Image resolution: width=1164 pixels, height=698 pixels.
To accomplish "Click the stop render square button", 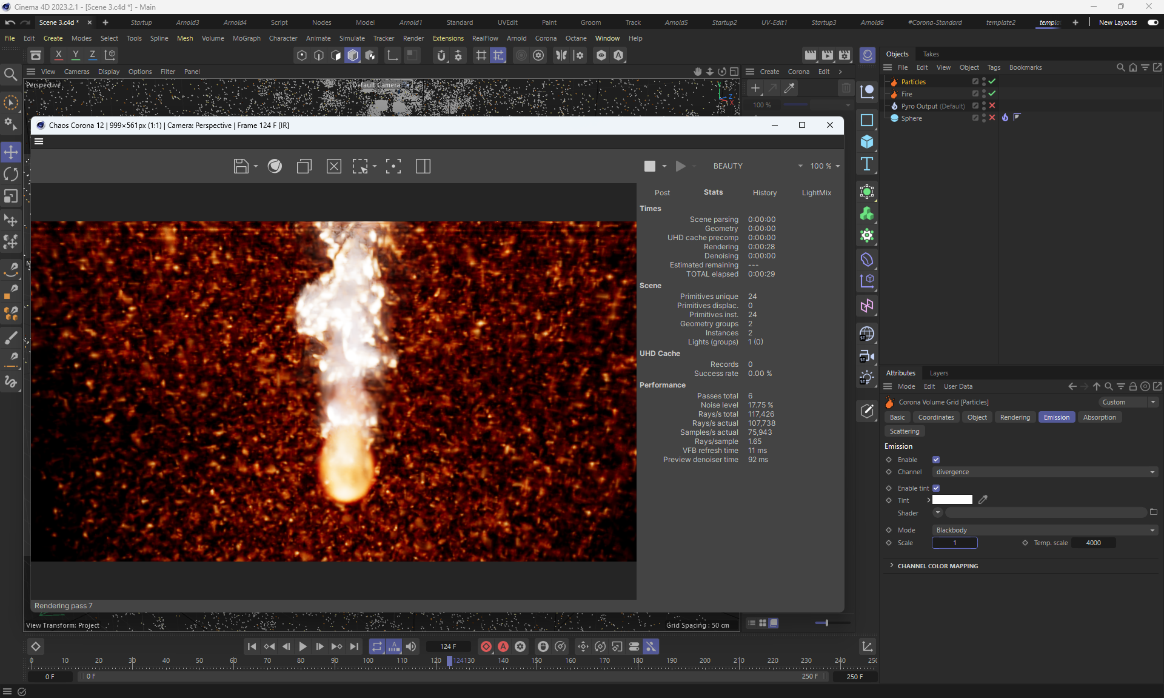I will (x=649, y=166).
